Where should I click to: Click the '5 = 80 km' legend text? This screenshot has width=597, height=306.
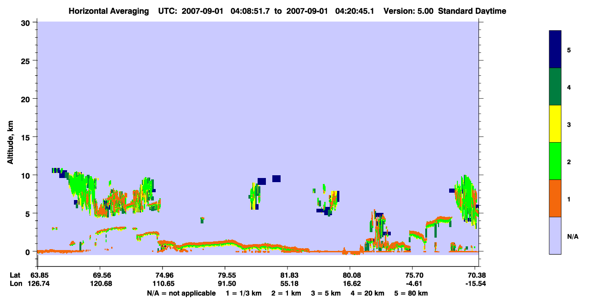point(411,293)
